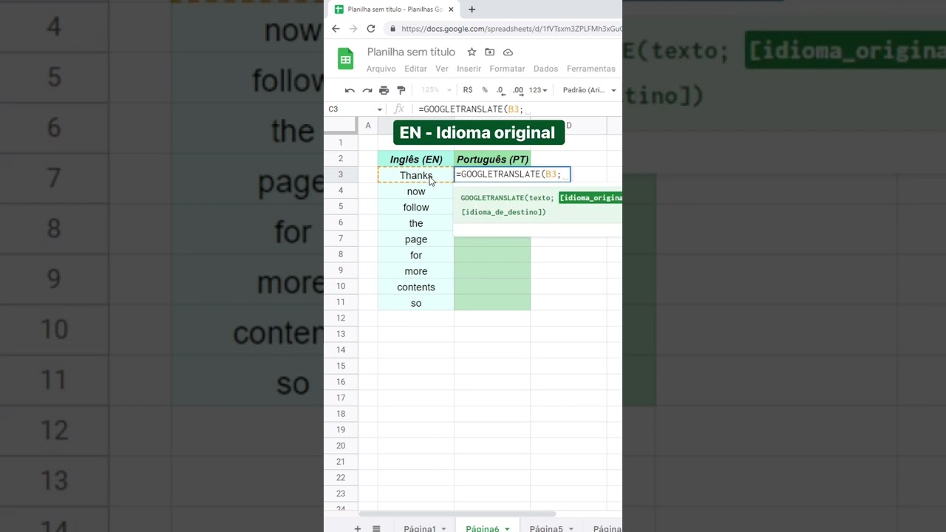The height and width of the screenshot is (532, 946).
Task: Click the site lock icon in address bar
Action: (x=392, y=29)
